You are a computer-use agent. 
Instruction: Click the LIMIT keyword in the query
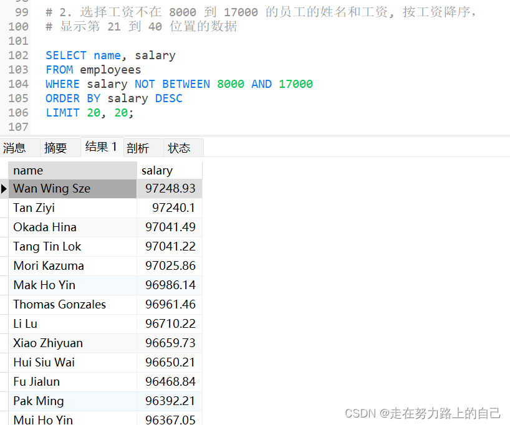pos(62,113)
